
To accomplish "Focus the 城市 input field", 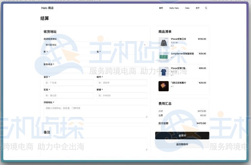I will tap(122, 83).
